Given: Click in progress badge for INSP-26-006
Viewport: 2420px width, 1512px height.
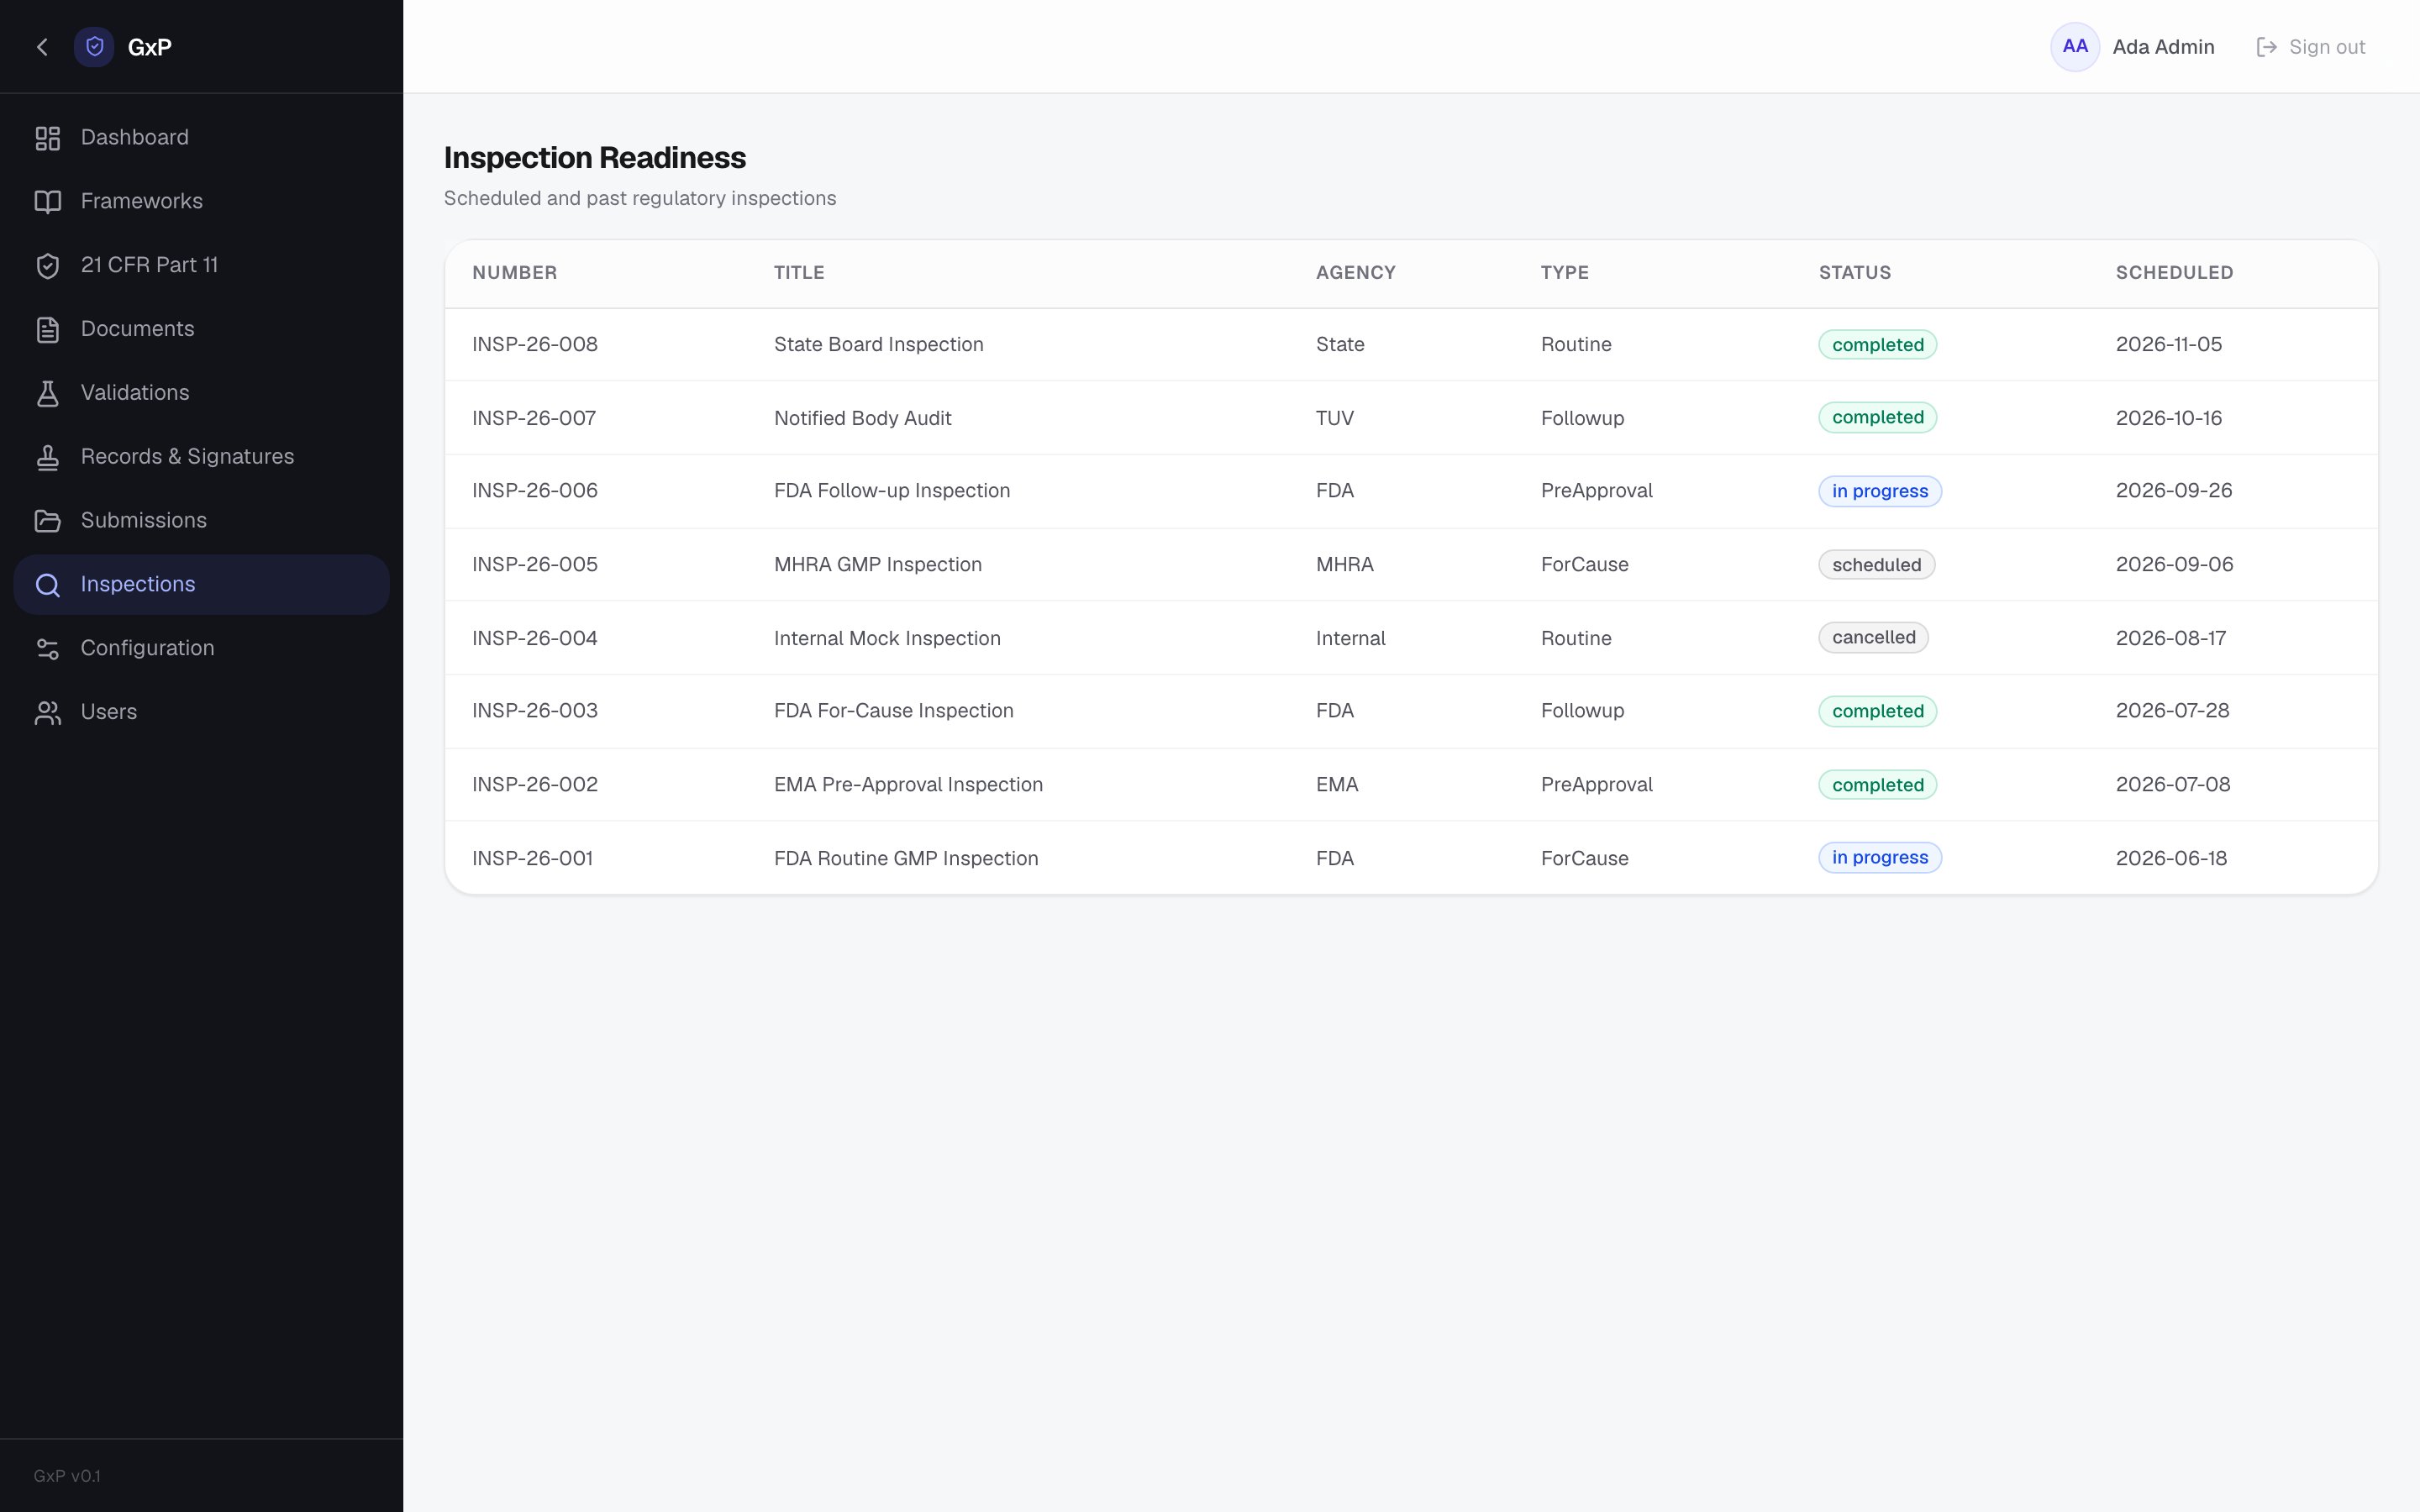Looking at the screenshot, I should pyautogui.click(x=1880, y=491).
